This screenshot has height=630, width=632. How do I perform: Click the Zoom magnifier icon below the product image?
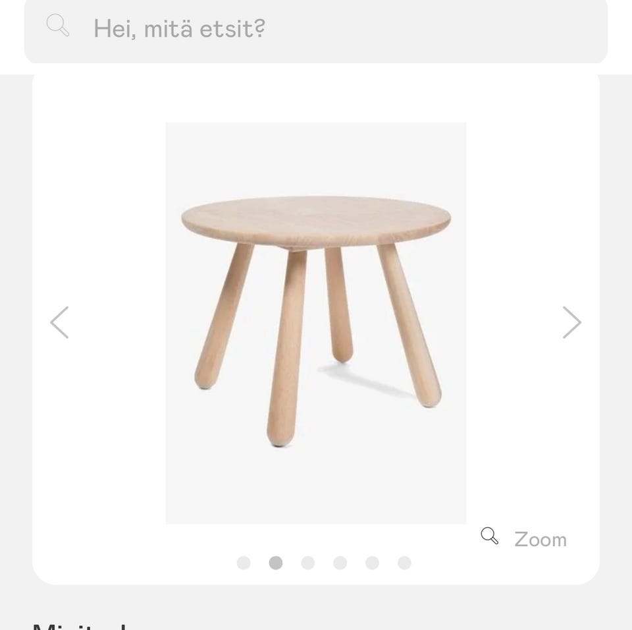pyautogui.click(x=488, y=536)
